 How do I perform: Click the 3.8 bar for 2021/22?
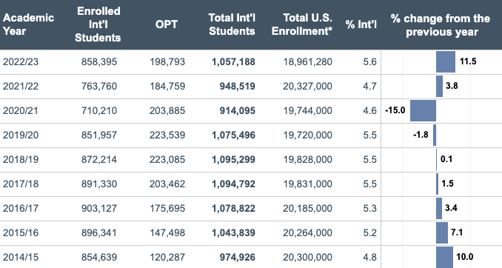(x=439, y=86)
